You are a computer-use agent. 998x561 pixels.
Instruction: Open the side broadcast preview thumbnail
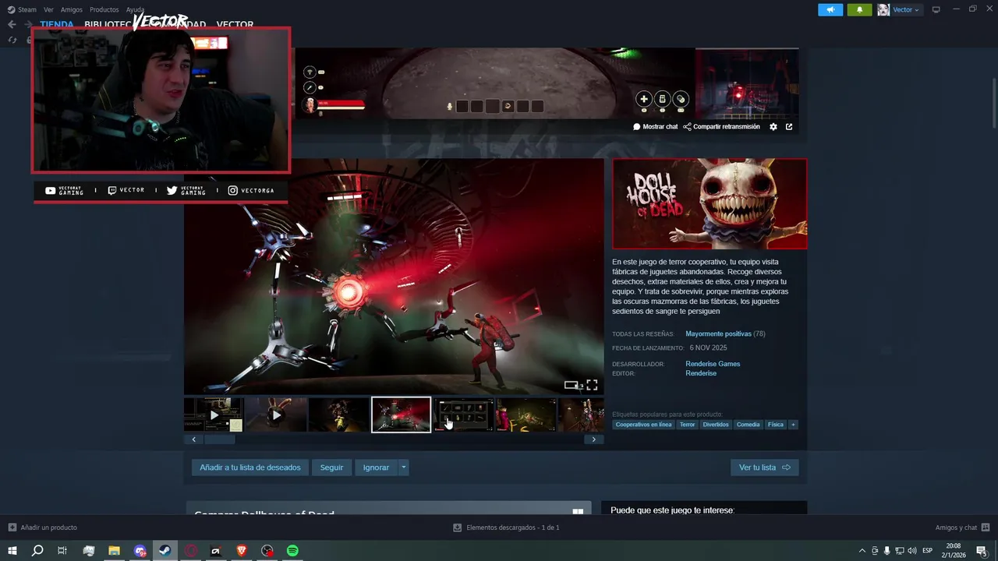(x=747, y=83)
